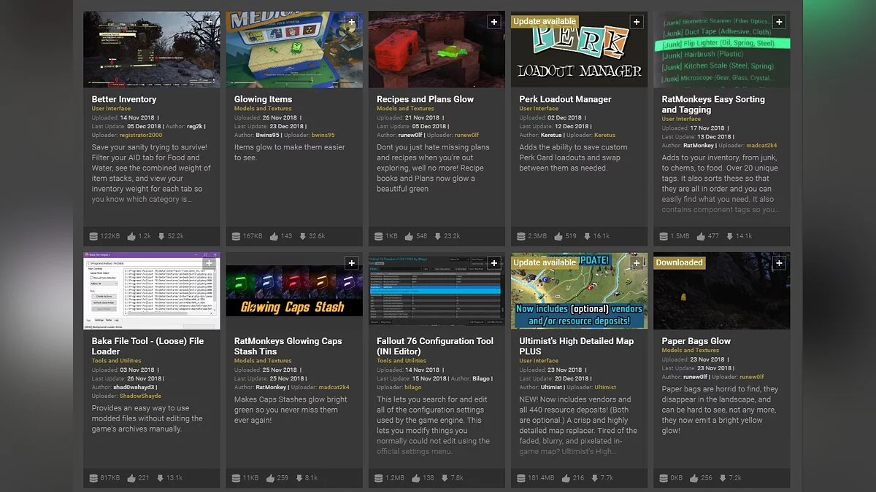Viewport: 876px width, 492px height.
Task: Click the download arrow icon on Glowing Items card
Action: (x=303, y=236)
